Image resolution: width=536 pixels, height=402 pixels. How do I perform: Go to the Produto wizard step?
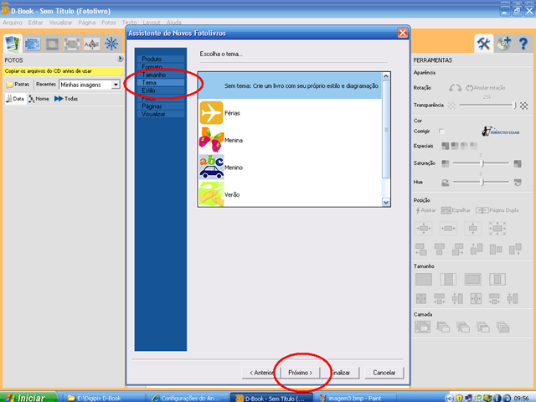tap(161, 59)
